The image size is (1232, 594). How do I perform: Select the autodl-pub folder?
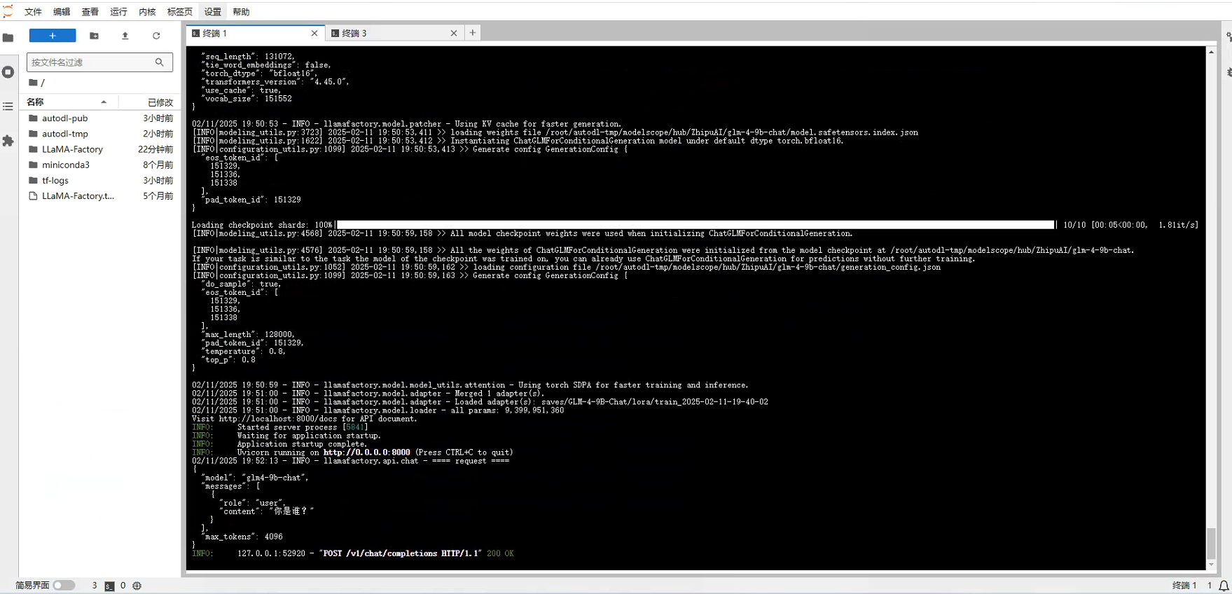pos(100,118)
